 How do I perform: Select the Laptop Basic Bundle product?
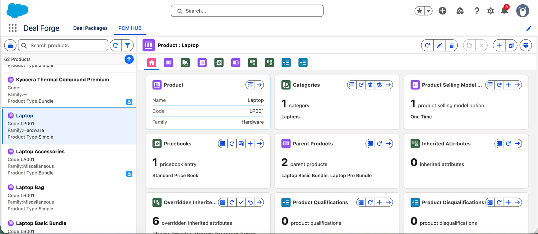point(69,226)
